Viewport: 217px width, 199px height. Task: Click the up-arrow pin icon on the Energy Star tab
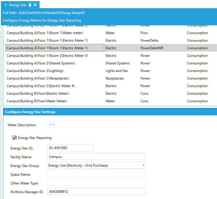point(30,5)
